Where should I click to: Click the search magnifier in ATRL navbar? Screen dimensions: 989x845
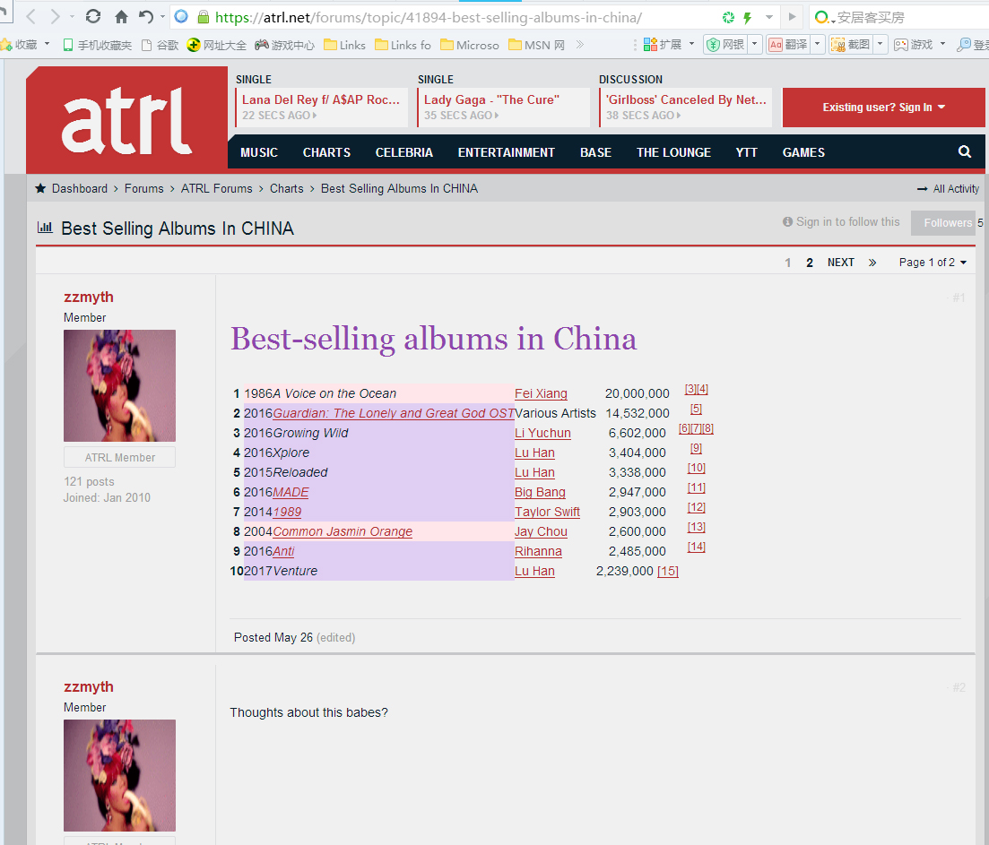point(965,152)
